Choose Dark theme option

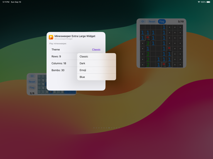(x=96, y=63)
